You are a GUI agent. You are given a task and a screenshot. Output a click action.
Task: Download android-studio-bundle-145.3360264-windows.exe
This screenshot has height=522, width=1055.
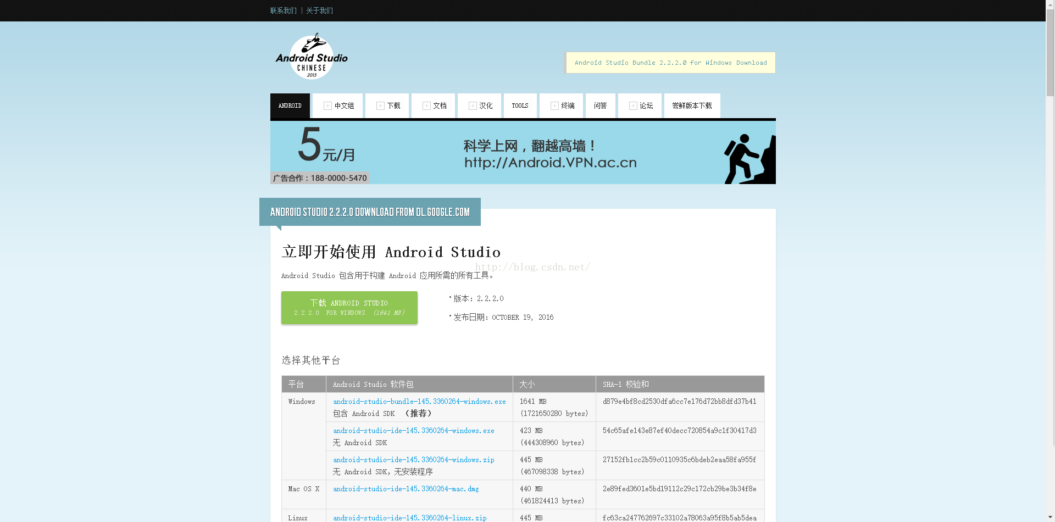click(x=419, y=402)
